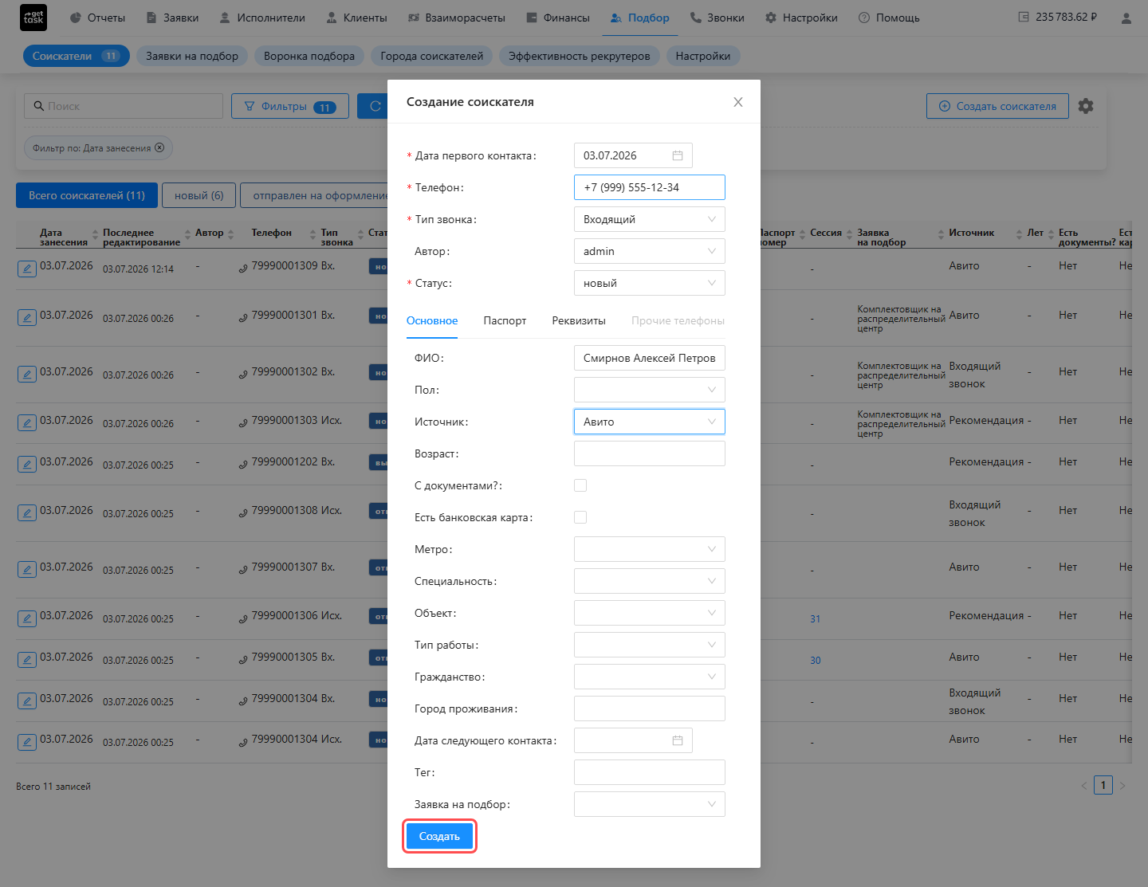The image size is (1148, 887).
Task: Open calendar for Дата первого контакта
Action: [678, 155]
